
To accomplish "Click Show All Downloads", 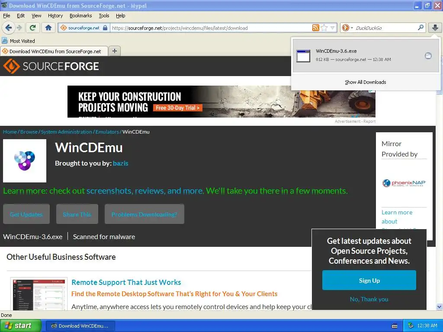I will [x=365, y=82].
